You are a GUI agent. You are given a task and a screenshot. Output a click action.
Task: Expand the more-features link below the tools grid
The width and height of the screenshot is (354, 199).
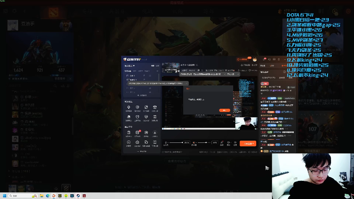coord(142,151)
